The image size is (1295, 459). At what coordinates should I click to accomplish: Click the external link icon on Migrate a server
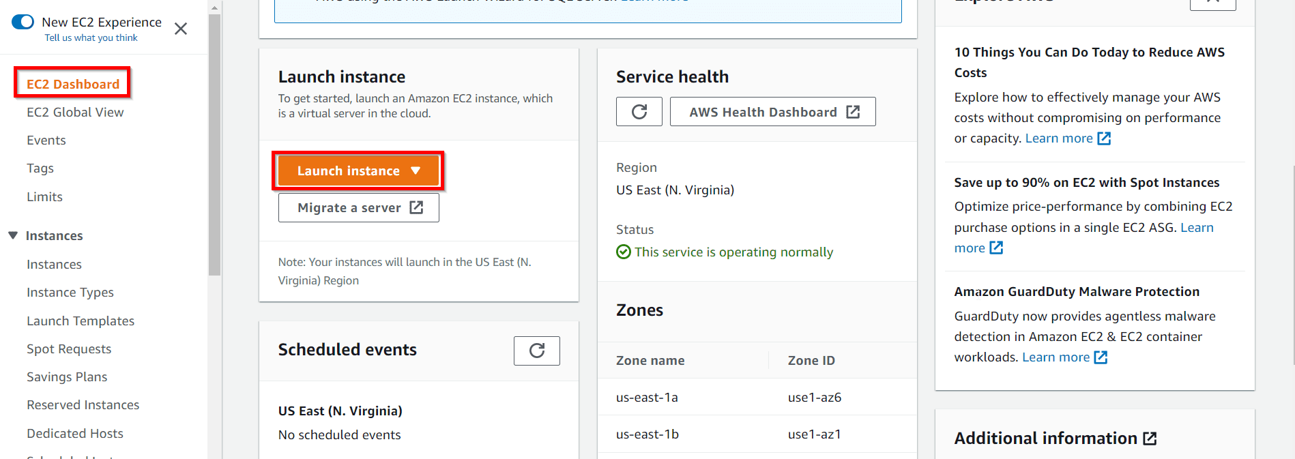(418, 207)
